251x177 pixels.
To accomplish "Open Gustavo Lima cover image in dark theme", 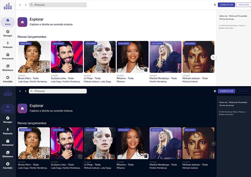I will tap(67, 143).
